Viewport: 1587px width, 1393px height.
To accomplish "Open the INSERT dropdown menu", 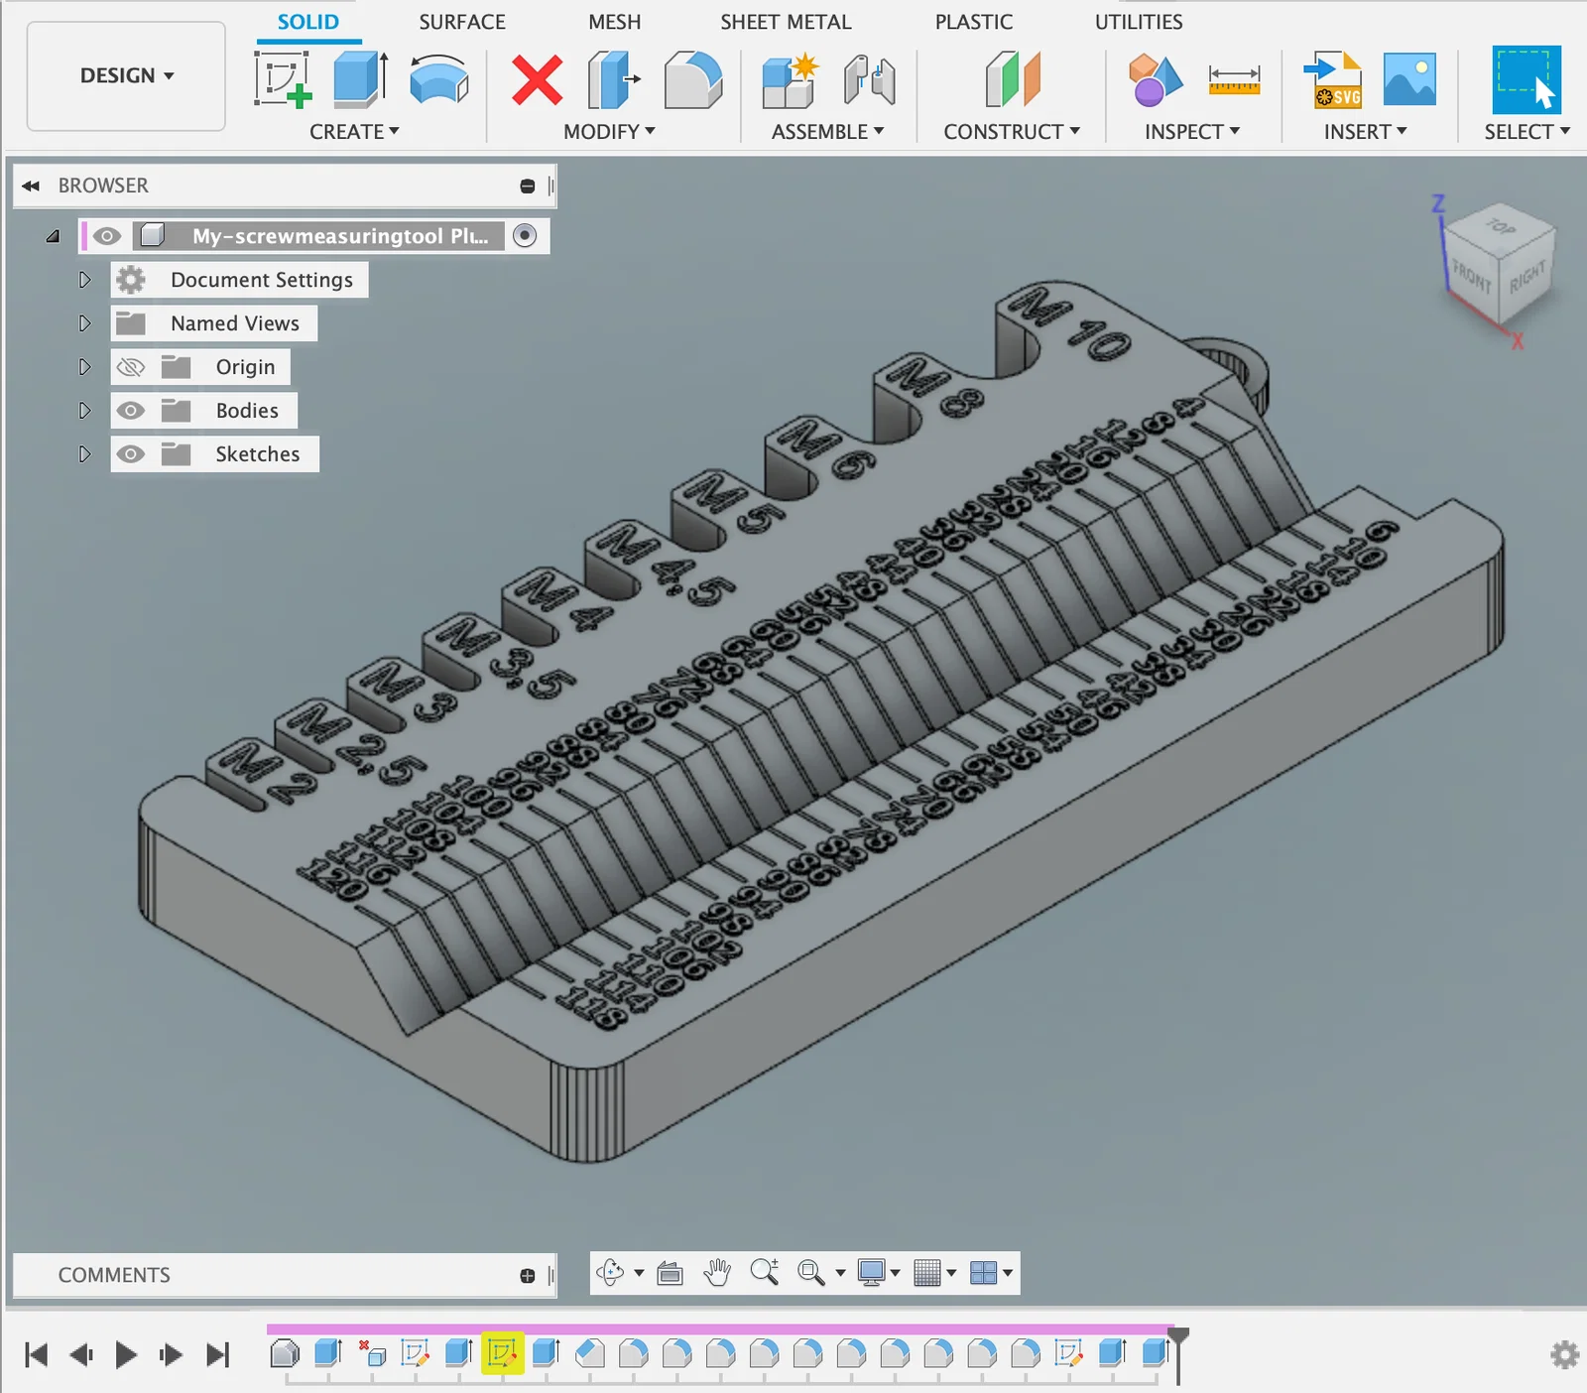I will click(x=1366, y=132).
